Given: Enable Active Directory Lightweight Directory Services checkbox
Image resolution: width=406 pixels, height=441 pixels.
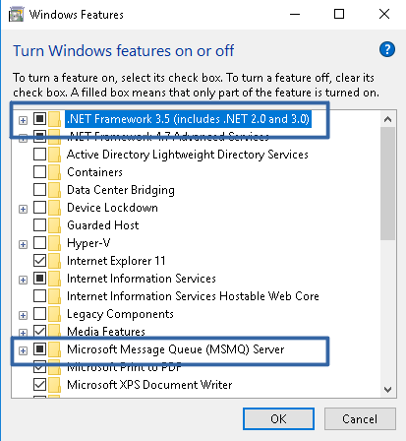Looking at the screenshot, I should coord(39,154).
